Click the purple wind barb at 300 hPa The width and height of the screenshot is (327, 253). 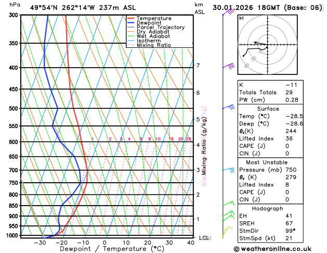(228, 12)
